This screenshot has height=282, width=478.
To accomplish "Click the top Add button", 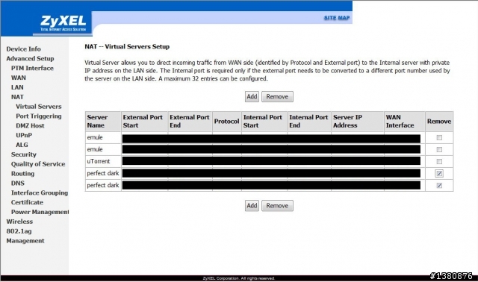I will click(x=252, y=96).
